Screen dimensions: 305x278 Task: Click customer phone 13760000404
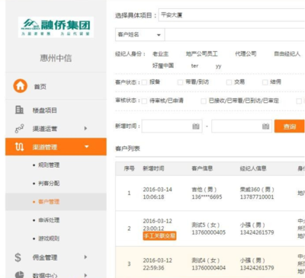point(208,268)
